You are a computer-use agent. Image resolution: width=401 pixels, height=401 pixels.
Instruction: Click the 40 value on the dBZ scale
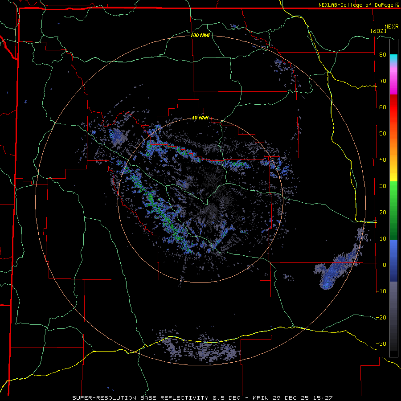pyautogui.click(x=383, y=160)
